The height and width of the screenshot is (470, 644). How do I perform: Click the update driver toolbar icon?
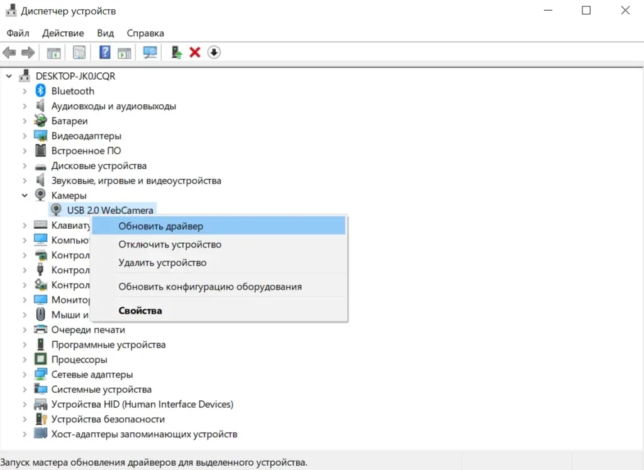[x=177, y=53]
